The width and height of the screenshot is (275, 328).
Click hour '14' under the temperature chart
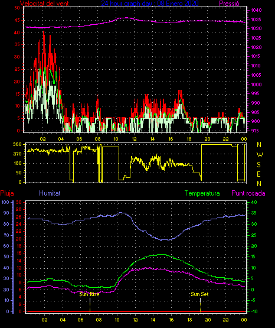click(153, 320)
